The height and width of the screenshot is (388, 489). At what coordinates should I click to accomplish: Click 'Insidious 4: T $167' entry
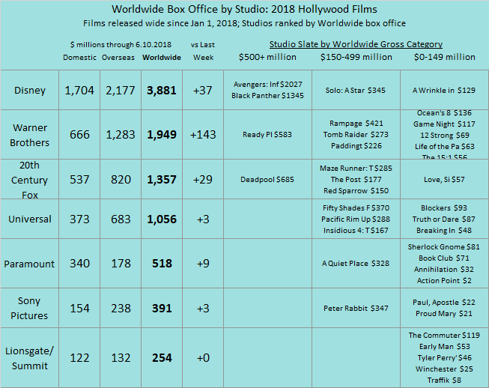point(356,231)
